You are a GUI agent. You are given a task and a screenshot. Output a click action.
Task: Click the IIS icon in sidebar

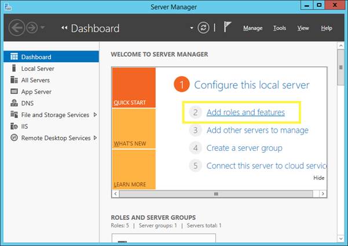click(14, 126)
